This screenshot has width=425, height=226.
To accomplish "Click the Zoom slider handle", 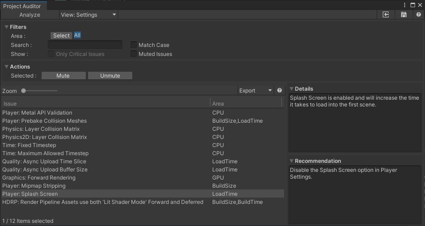I will coord(23,91).
